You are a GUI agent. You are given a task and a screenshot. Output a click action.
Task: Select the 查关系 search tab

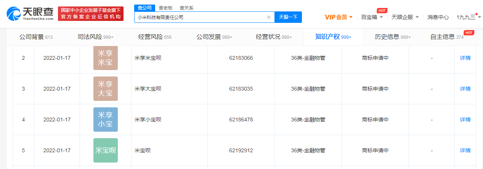[186, 8]
